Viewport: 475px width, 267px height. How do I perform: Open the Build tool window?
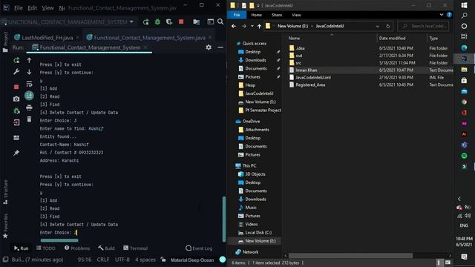coord(106,248)
